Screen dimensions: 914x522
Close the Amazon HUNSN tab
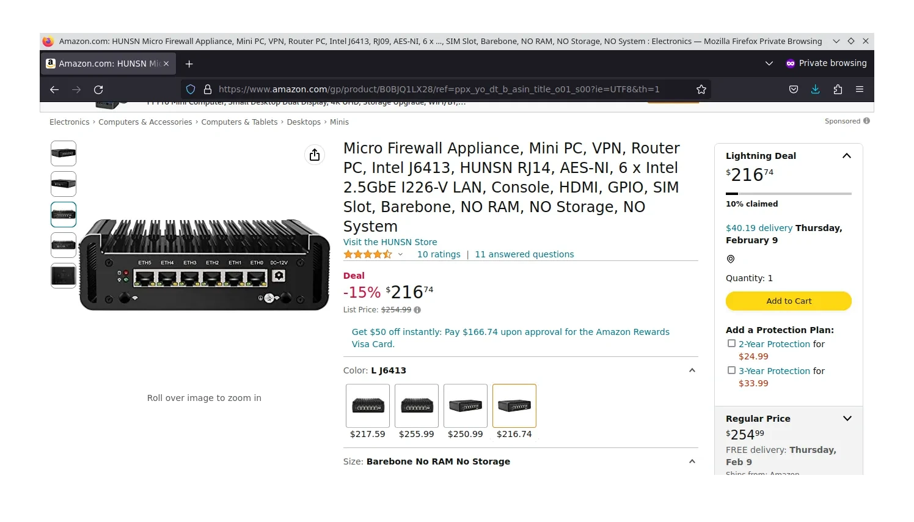click(166, 64)
